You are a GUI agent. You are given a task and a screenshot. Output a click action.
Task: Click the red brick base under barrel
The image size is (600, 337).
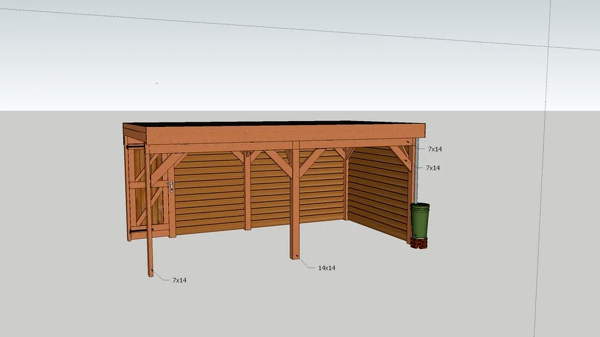pyautogui.click(x=419, y=243)
